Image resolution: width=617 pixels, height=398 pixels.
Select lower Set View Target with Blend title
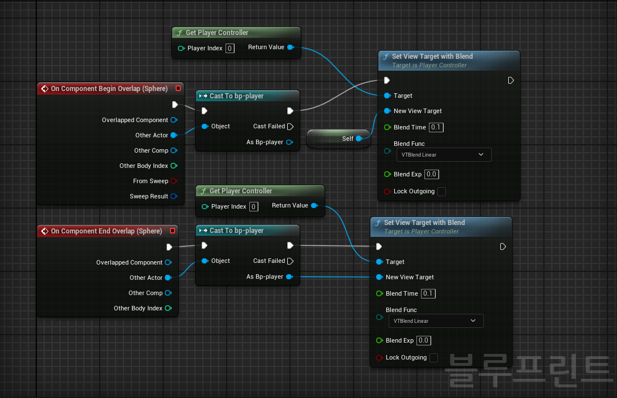[x=424, y=223]
